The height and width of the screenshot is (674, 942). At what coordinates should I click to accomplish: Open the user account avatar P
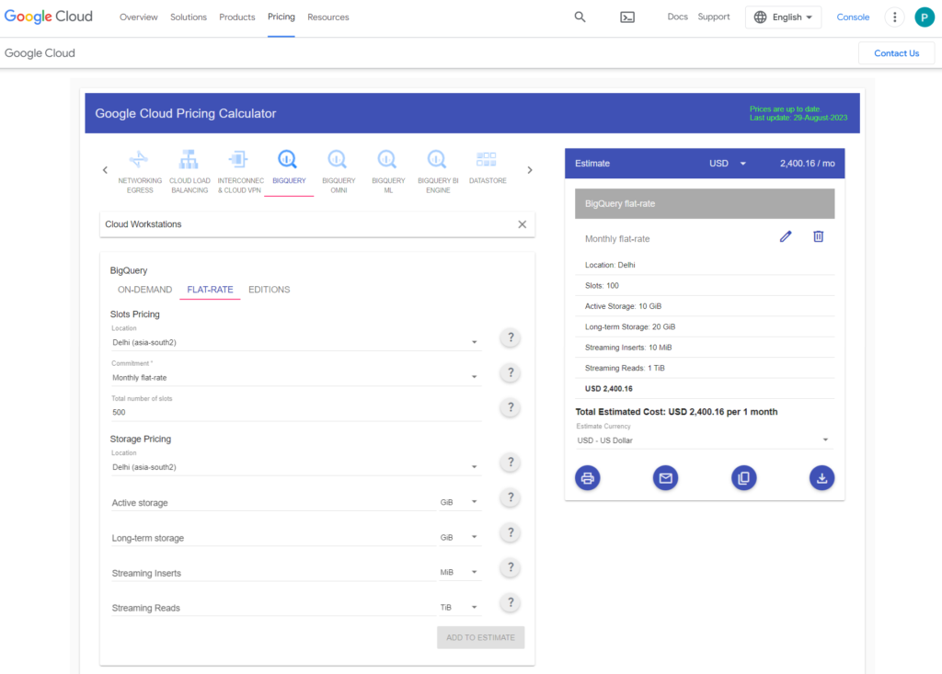(925, 17)
